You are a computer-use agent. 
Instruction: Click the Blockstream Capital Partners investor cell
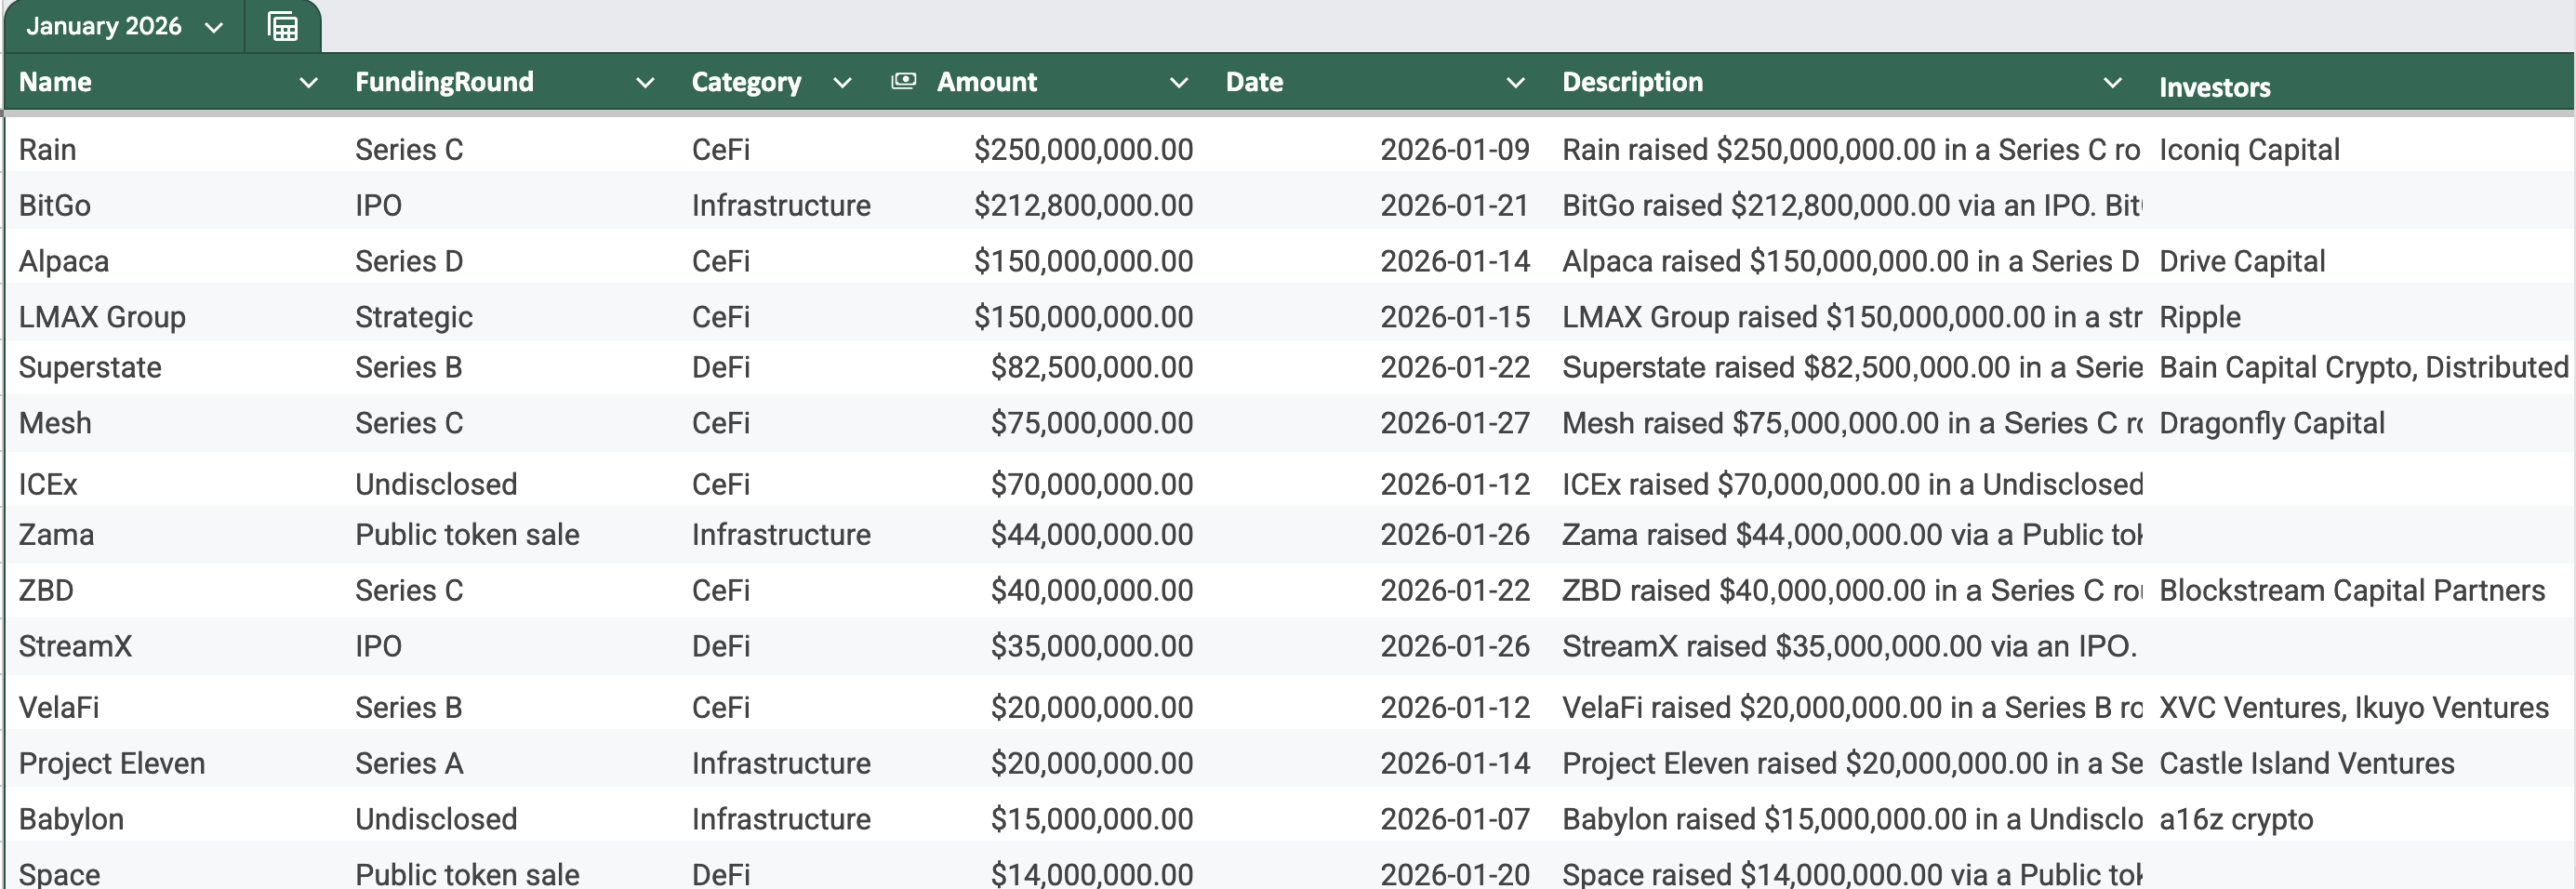tap(2351, 590)
